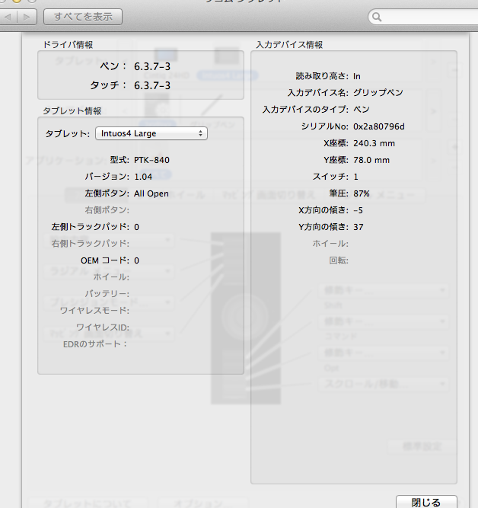Select the 左側ボタン value All Open
The width and height of the screenshot is (478, 508).
tap(151, 193)
